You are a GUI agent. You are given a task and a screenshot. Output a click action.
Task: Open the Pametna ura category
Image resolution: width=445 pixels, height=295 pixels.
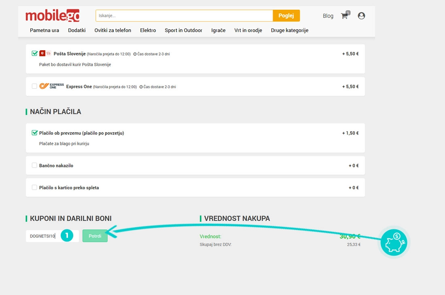(44, 30)
